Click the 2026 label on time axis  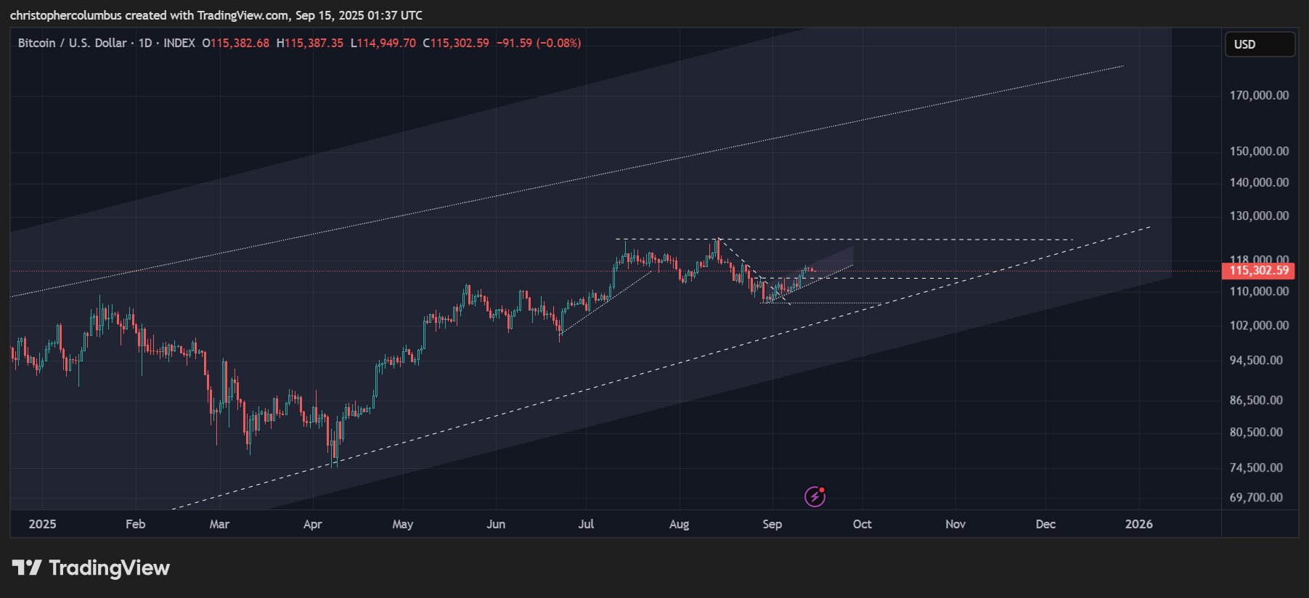coord(1138,524)
